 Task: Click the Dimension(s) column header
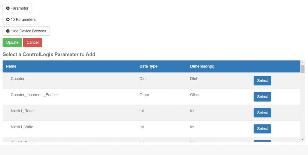point(202,66)
